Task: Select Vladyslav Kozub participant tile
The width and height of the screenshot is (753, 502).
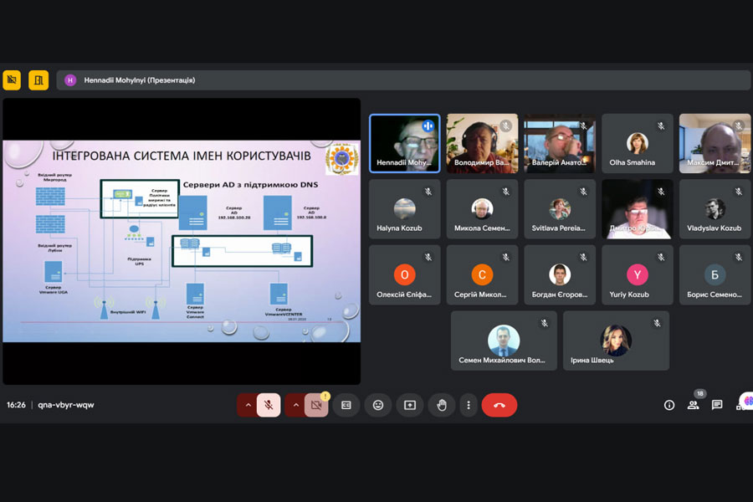Action: coord(715,209)
